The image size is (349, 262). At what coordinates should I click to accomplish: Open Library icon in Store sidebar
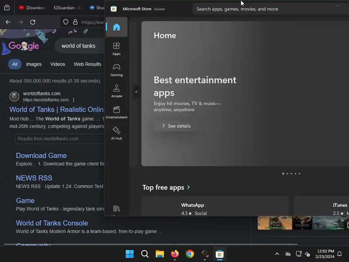coord(117,208)
